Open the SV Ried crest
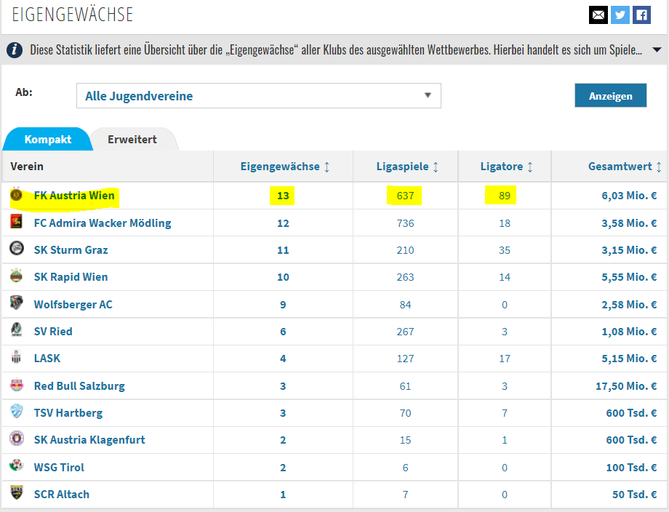 click(16, 329)
